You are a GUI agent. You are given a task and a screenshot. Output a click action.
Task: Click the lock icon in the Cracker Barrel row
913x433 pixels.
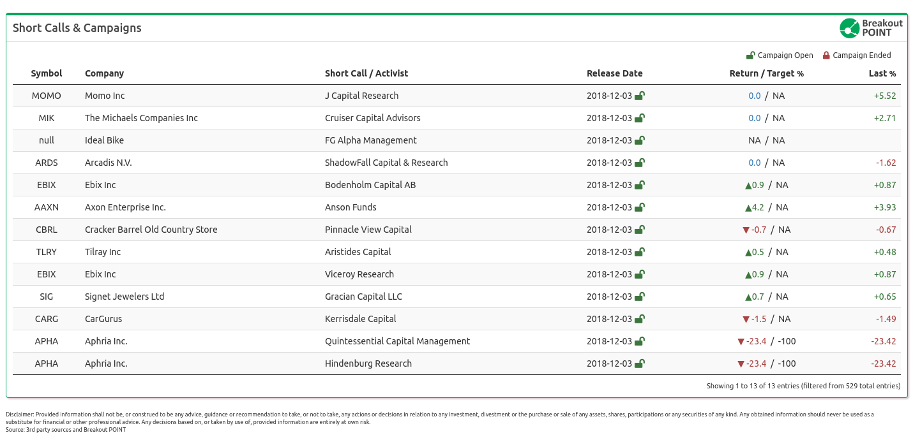(640, 230)
